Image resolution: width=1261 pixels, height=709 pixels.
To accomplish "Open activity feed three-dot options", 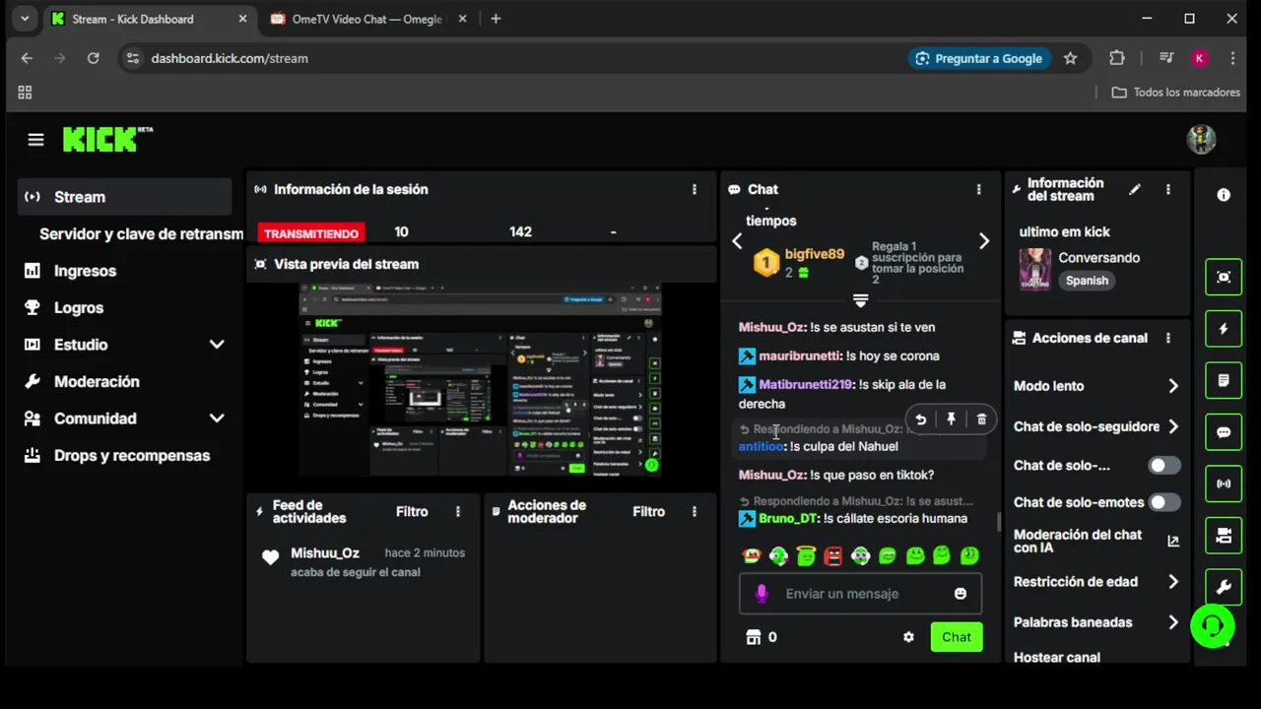I will (x=458, y=511).
